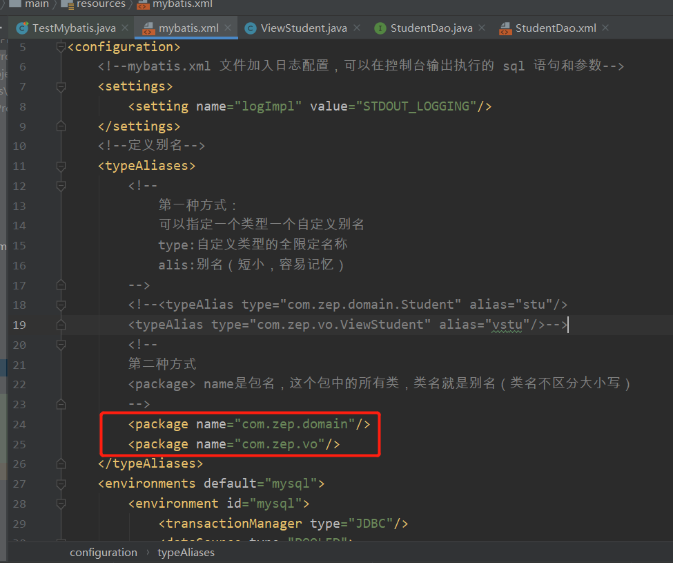Select configuration in bottom XML breadcrumb
Viewport: 673px width, 563px height.
[104, 552]
